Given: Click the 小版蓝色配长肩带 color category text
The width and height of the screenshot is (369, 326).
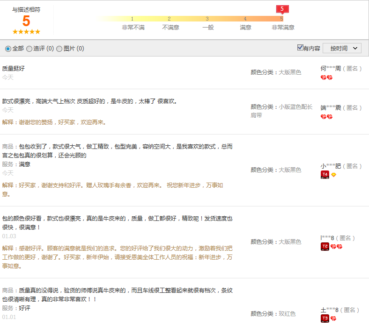Looking at the screenshot, I should (281, 111).
